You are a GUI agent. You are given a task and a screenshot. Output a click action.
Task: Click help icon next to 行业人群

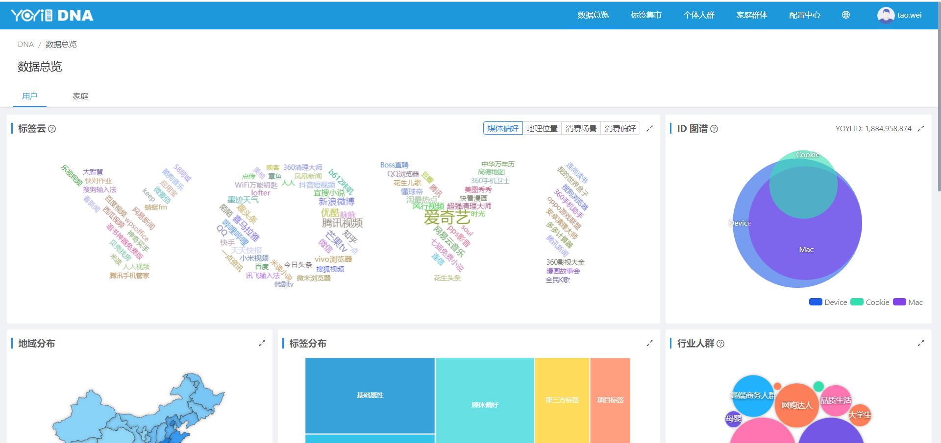coord(720,344)
